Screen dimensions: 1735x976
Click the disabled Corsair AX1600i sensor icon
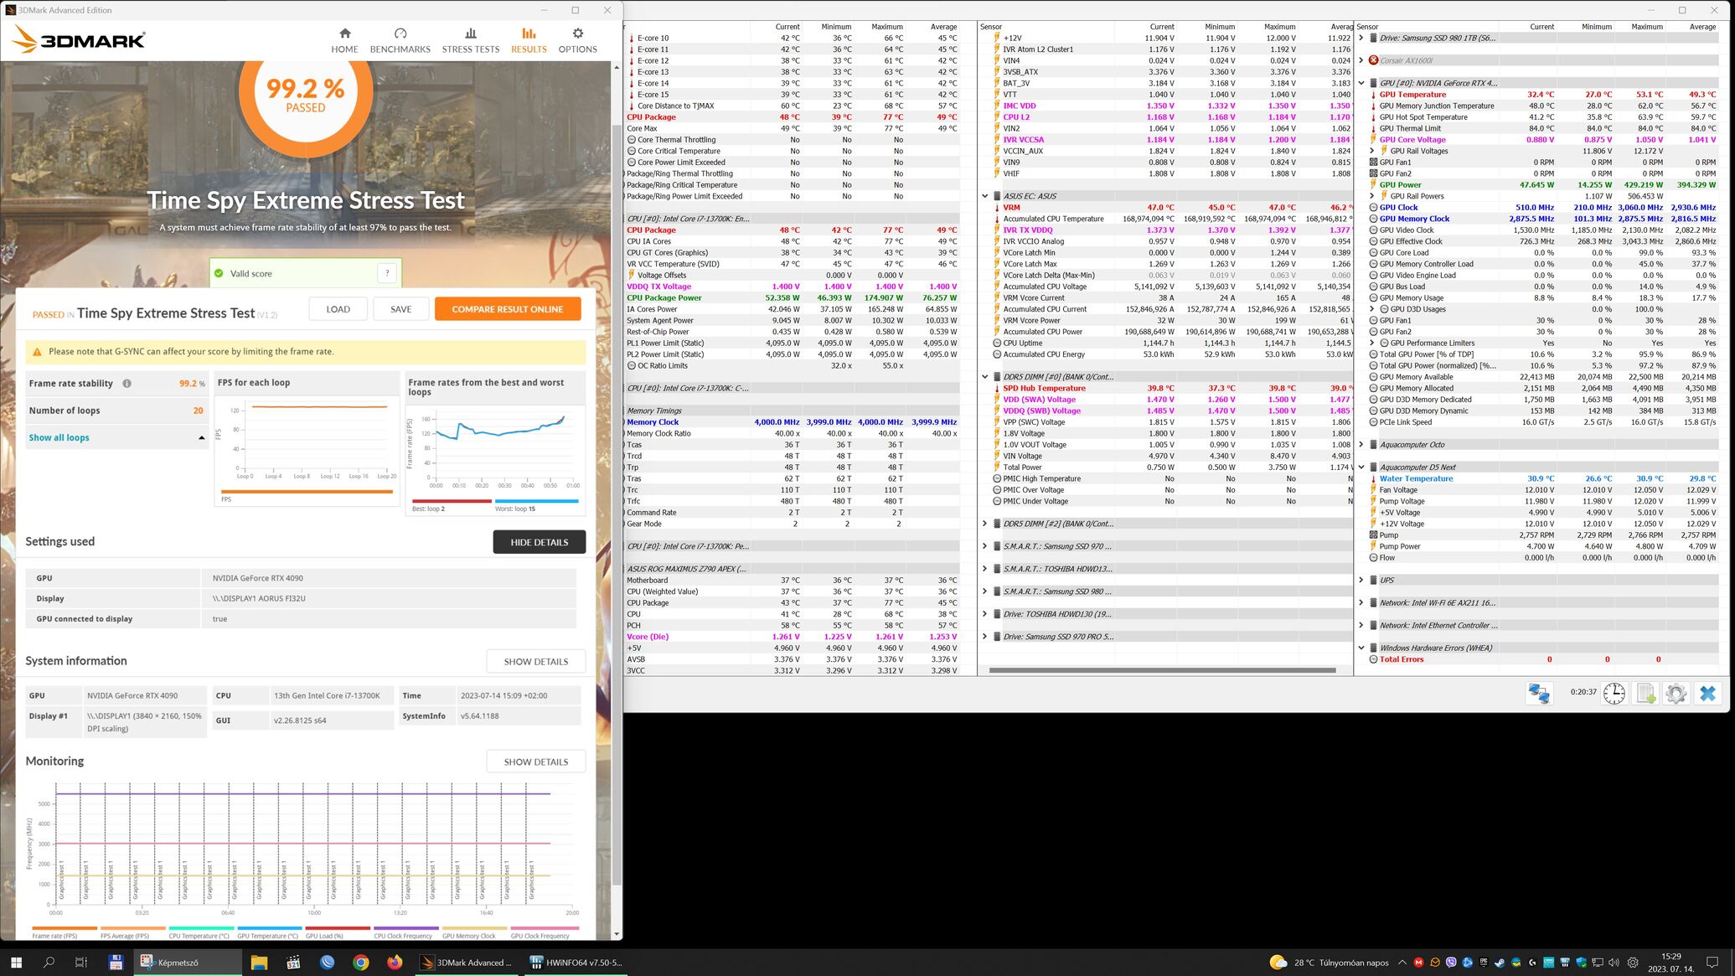click(x=1373, y=60)
